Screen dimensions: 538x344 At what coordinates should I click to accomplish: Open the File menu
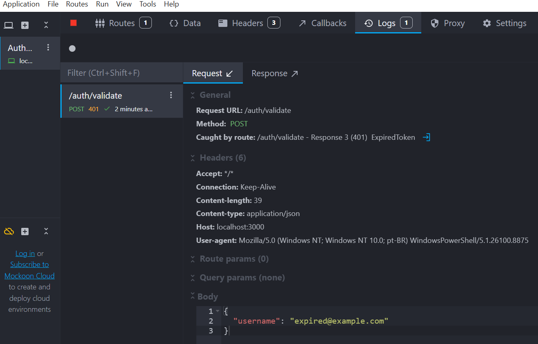[x=53, y=4]
